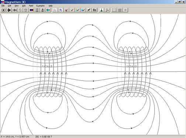
Task: Click the diamond center view icon
Action: click(125, 10)
